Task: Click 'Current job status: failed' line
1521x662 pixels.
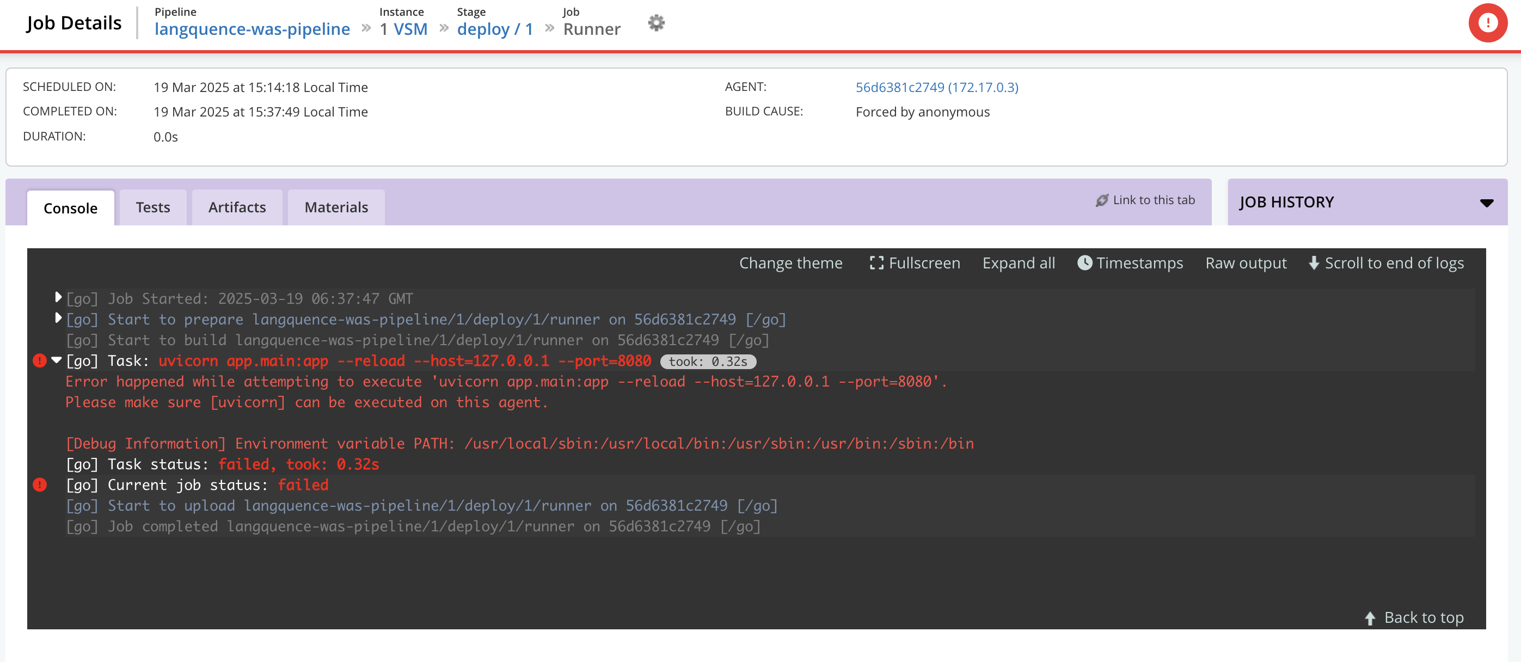Action: tap(197, 485)
